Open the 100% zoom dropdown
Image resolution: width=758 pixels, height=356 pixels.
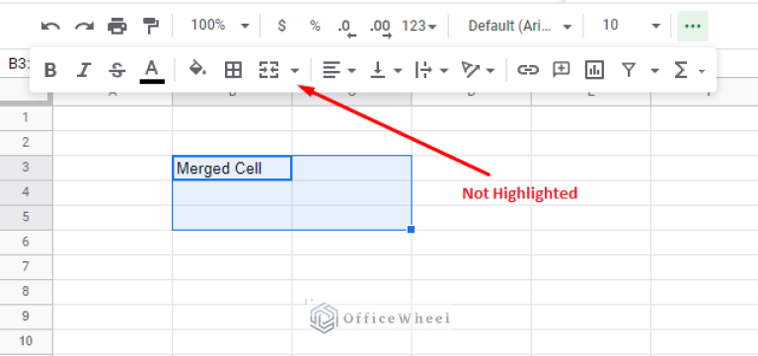[x=219, y=25]
